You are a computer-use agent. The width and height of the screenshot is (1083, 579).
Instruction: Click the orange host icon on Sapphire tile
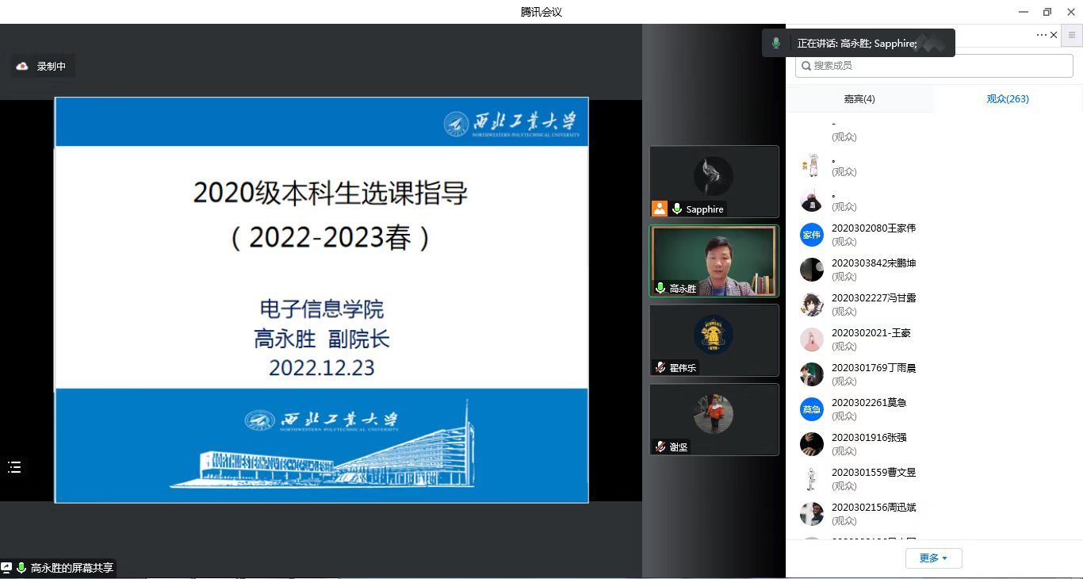coord(660,209)
